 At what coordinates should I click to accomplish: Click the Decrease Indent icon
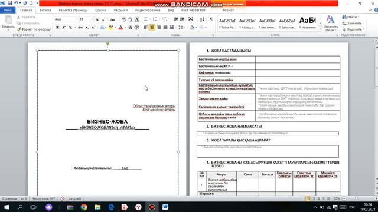[176, 19]
